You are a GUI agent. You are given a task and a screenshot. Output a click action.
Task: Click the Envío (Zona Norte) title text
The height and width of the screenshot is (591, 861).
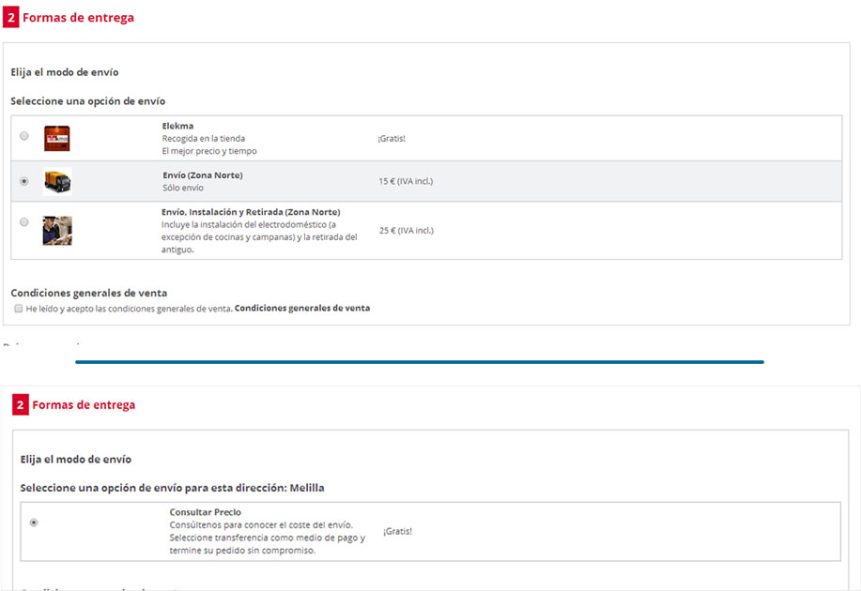point(202,174)
